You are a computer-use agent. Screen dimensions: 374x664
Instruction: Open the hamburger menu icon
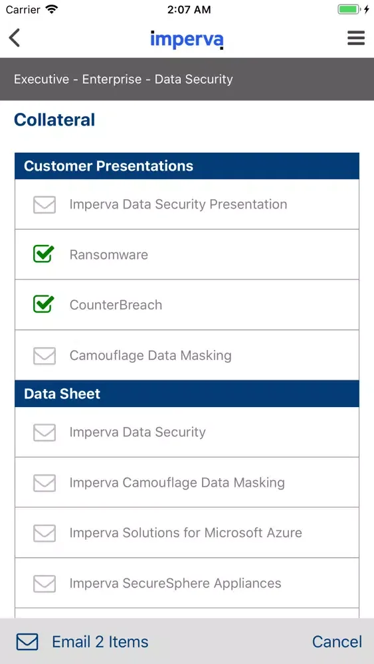(x=356, y=38)
